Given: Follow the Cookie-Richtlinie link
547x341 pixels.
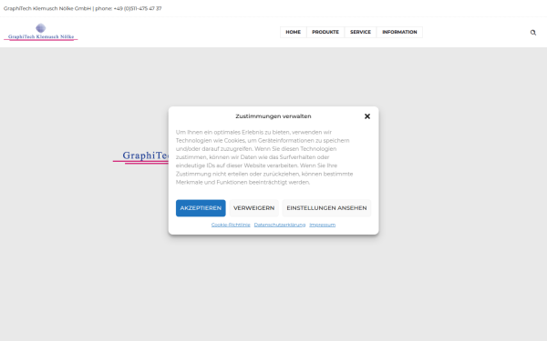Looking at the screenshot, I should 231,225.
